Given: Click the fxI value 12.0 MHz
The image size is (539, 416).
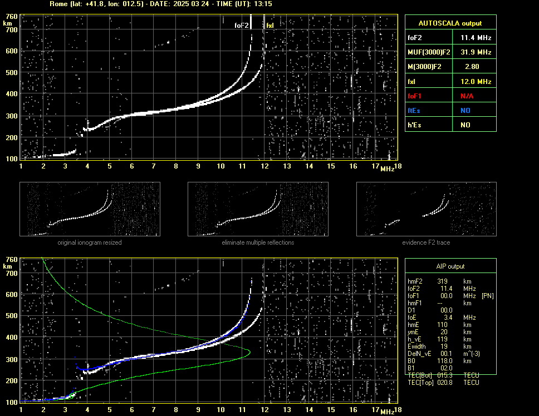Looking at the screenshot, I should tap(476, 81).
